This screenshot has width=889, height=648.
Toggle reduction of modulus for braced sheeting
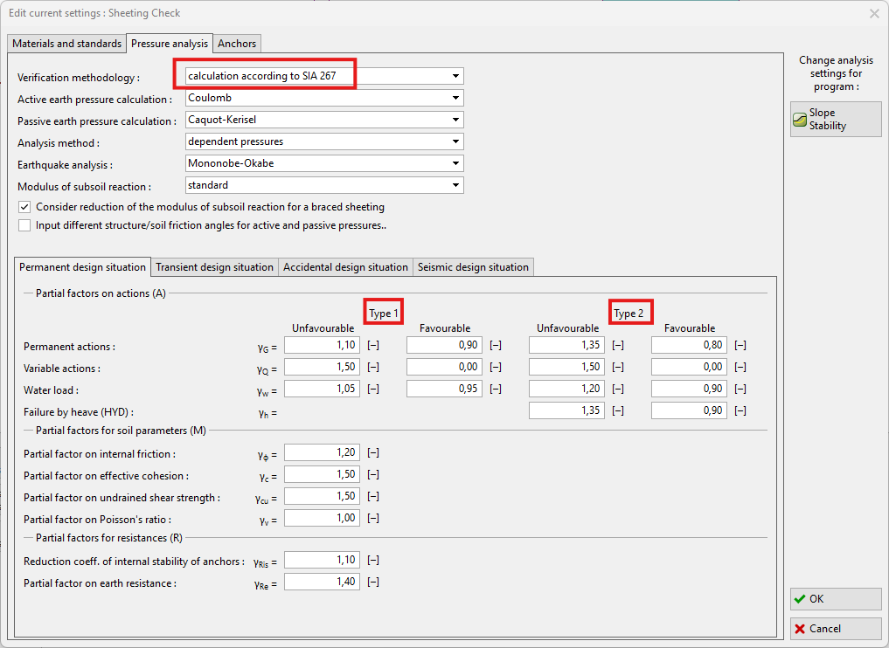coord(24,207)
